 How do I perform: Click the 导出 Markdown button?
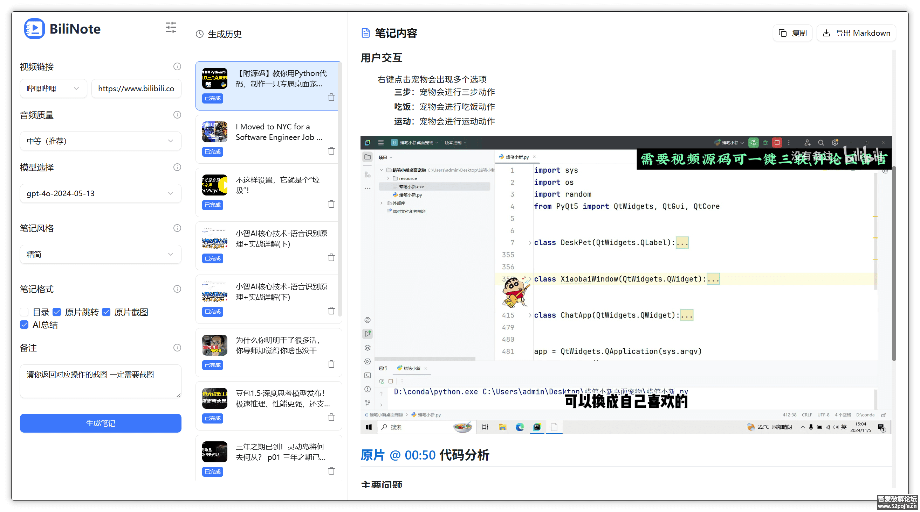(x=856, y=33)
